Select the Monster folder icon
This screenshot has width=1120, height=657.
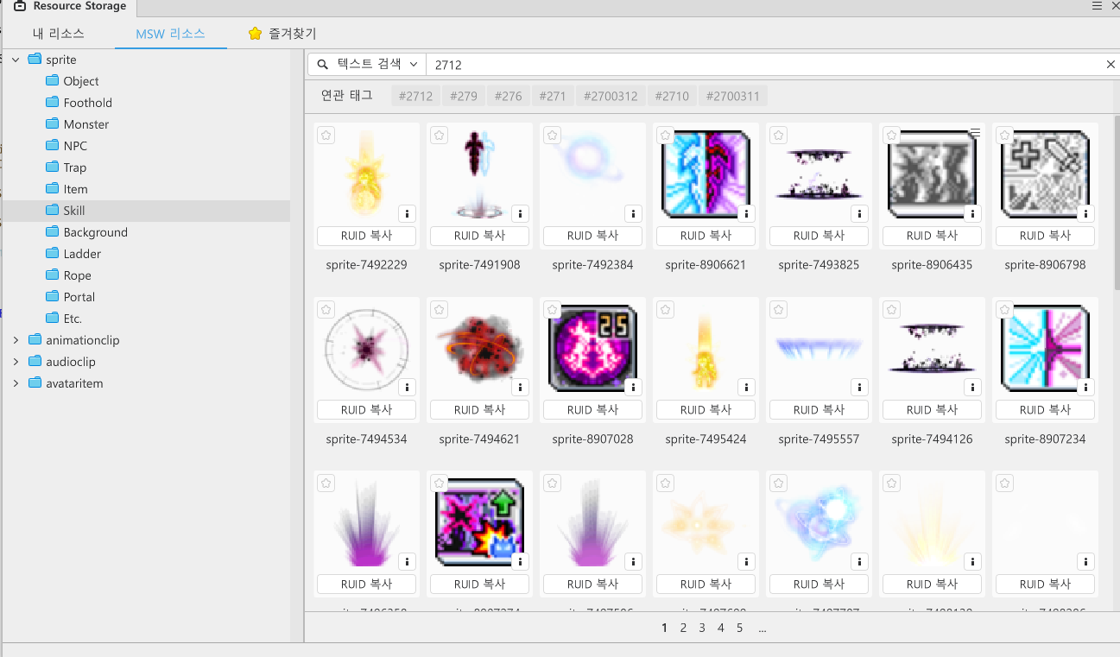[52, 124]
